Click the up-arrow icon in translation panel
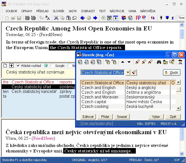Image resolution: width=186 pixels, height=163 pixels. point(11,66)
